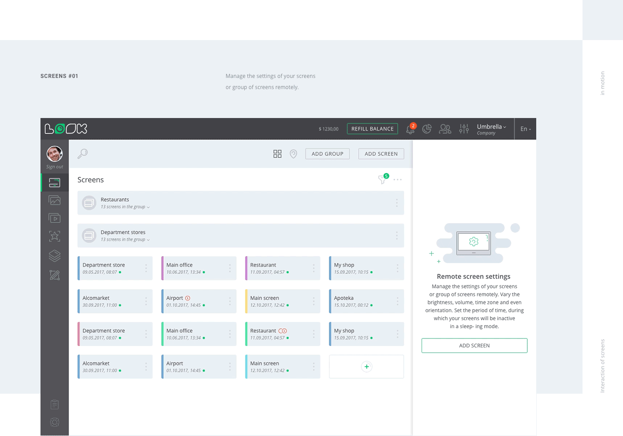The width and height of the screenshot is (623, 436).
Task: Click the empty tile plus button
Action: 366,367
